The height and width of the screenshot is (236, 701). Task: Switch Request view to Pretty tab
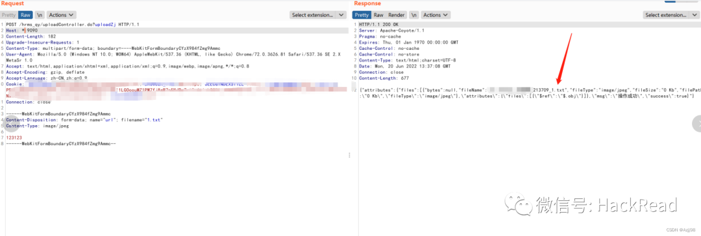coord(8,15)
